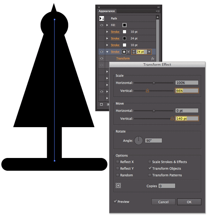Image resolution: width=209 pixels, height=215 pixels.
Task: Click the Cancel button
Action: [163, 202]
